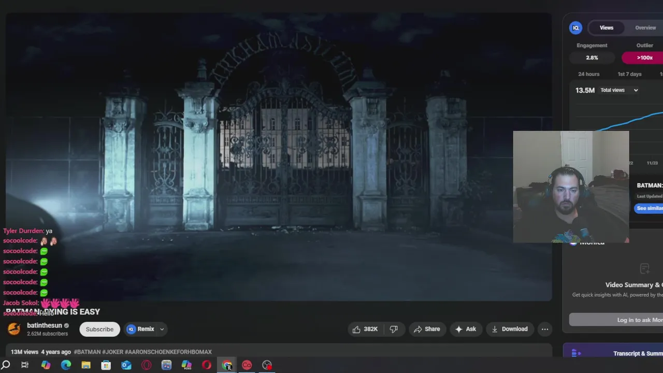Open the Total views dropdown
663x373 pixels.
(619, 90)
